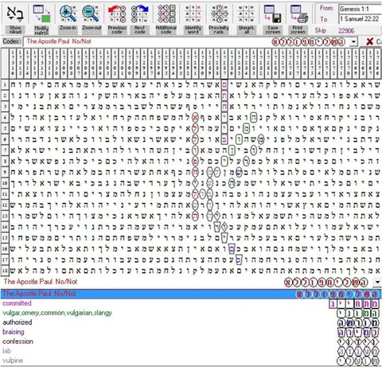Screen dimensions: 382x367
Task: Click the row 1 header of the matrix
Action: click(x=5, y=84)
